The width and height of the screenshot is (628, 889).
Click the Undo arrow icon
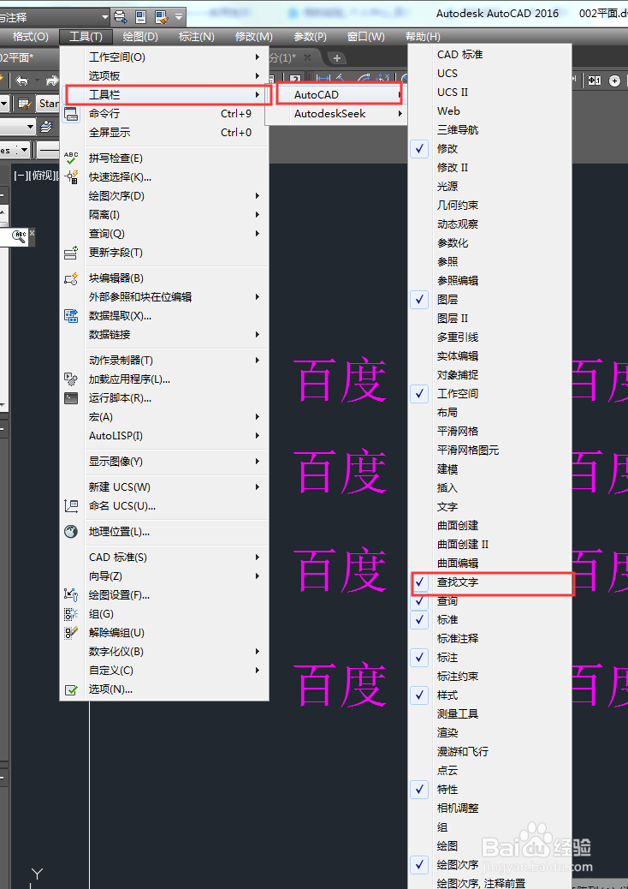(x=21, y=81)
